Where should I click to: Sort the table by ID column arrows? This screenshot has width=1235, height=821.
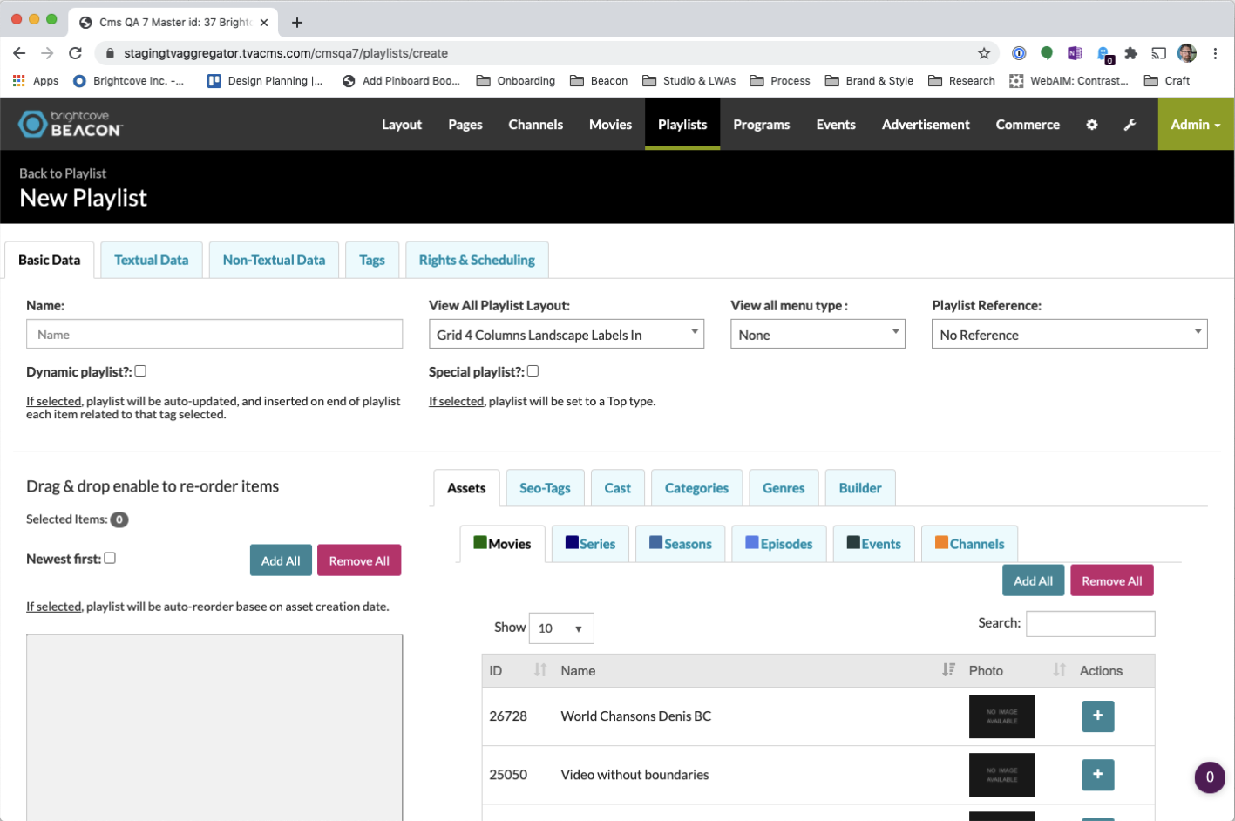click(539, 670)
